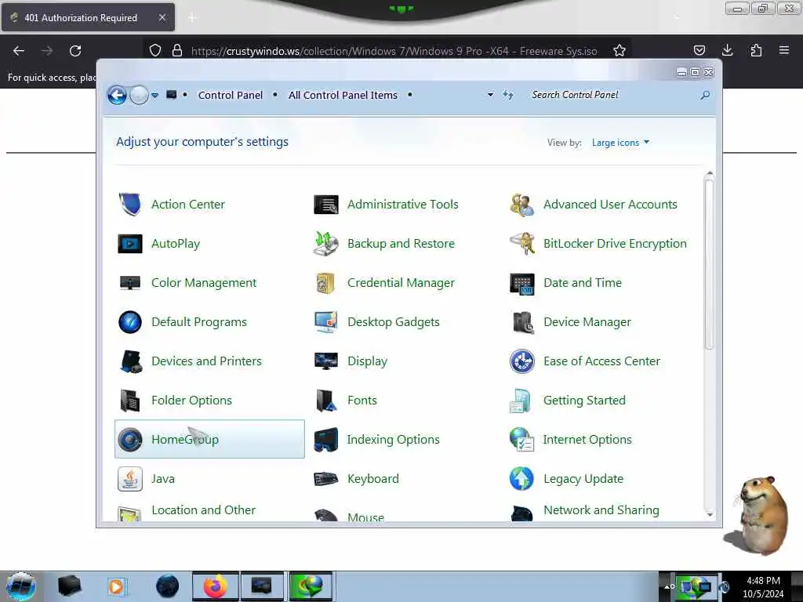Click the Control Panel back arrow button
803x602 pixels.
(x=117, y=95)
